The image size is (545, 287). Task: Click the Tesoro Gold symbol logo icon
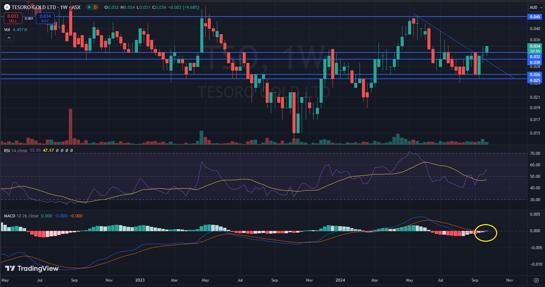[x=7, y=7]
